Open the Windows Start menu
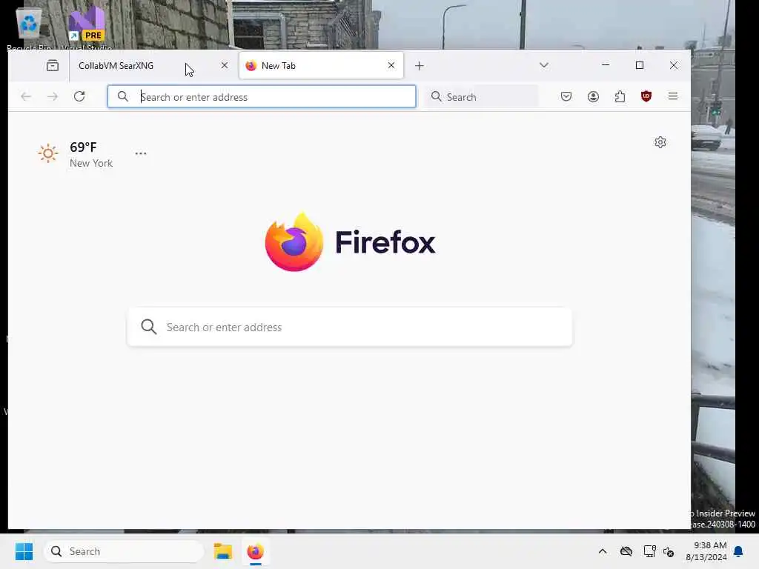Viewport: 759px width, 569px height. click(x=24, y=551)
